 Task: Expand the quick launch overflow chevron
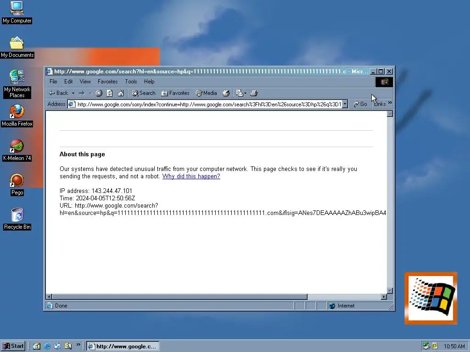click(78, 345)
